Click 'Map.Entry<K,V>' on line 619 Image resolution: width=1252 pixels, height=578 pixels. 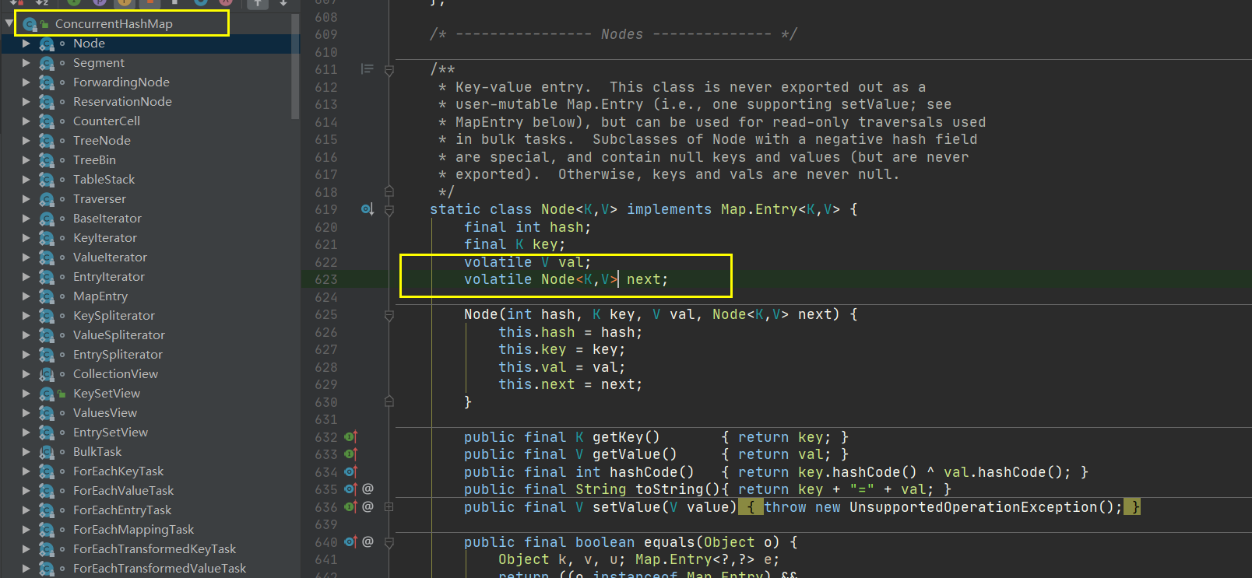coord(780,209)
